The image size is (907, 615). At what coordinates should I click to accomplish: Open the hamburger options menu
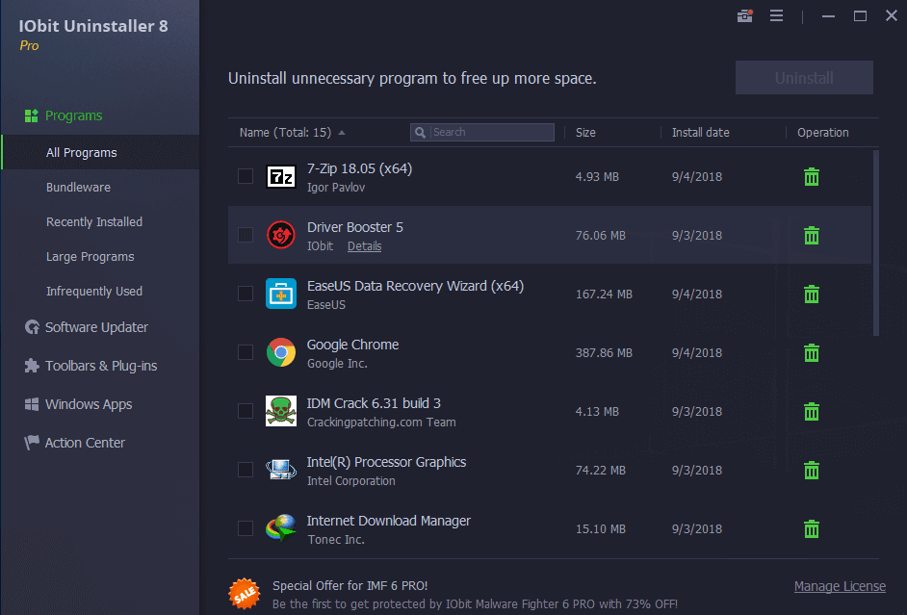(x=776, y=15)
